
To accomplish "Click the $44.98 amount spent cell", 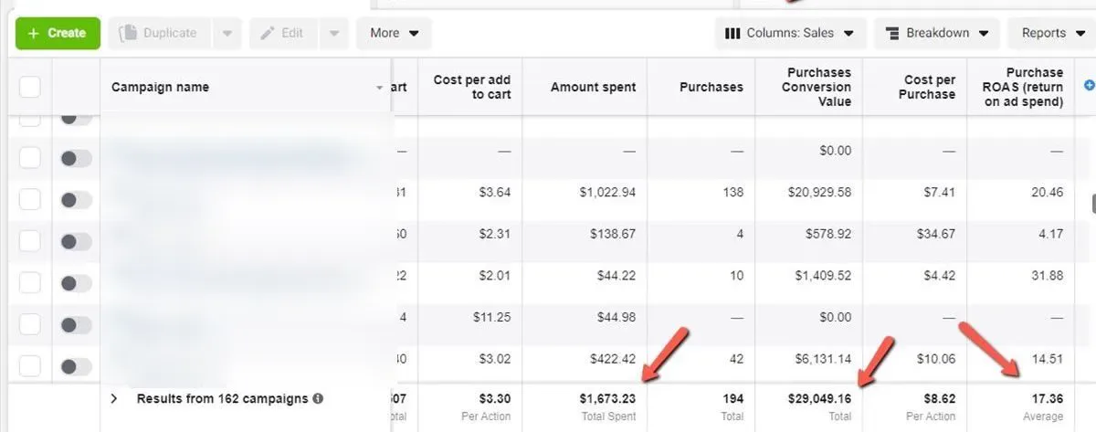I will [616, 317].
